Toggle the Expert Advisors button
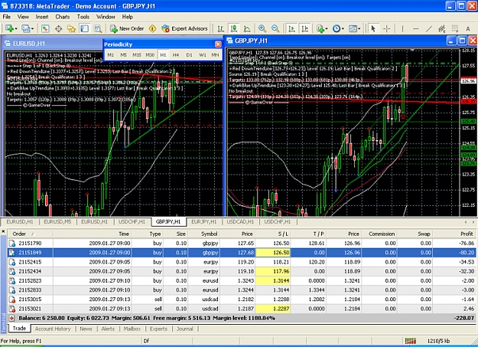 [x=184, y=28]
